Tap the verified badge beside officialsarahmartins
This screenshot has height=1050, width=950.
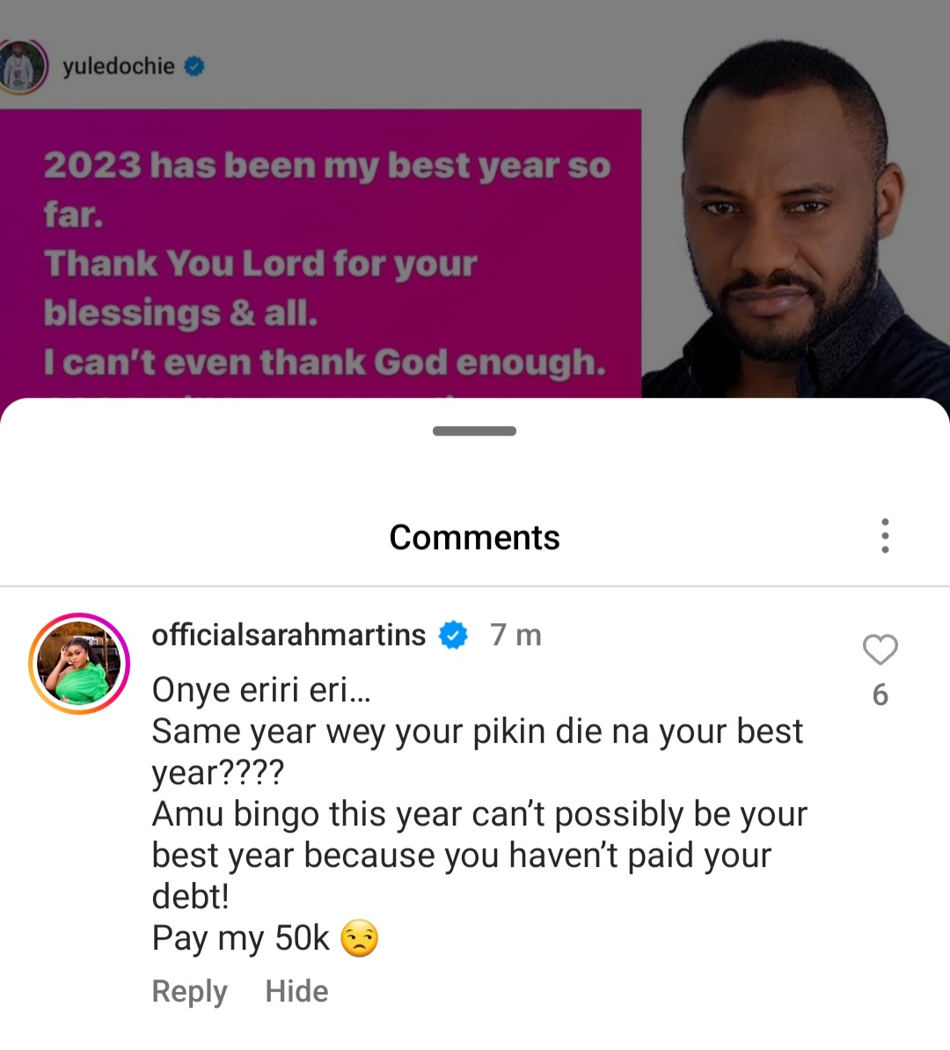coord(453,635)
